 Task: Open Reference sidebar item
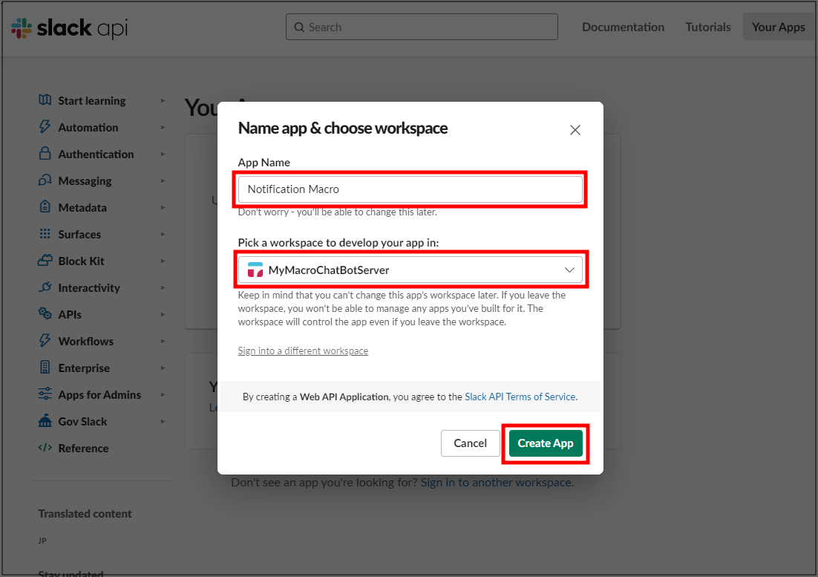83,448
